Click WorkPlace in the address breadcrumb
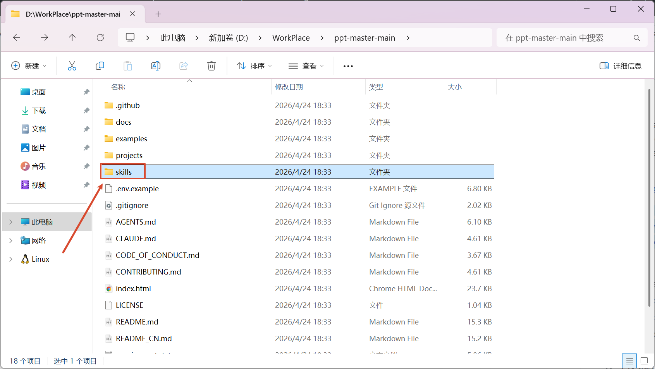The height and width of the screenshot is (369, 655). pos(291,38)
